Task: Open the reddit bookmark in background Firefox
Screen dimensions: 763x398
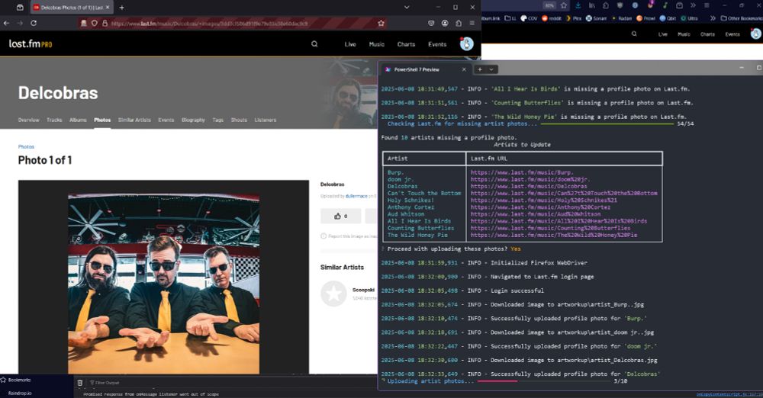Action: click(552, 18)
